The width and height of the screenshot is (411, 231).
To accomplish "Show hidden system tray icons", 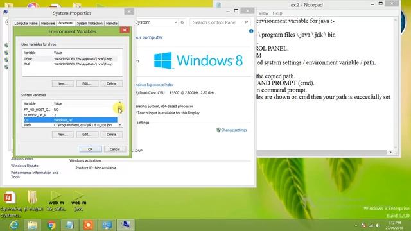I will tap(356, 225).
